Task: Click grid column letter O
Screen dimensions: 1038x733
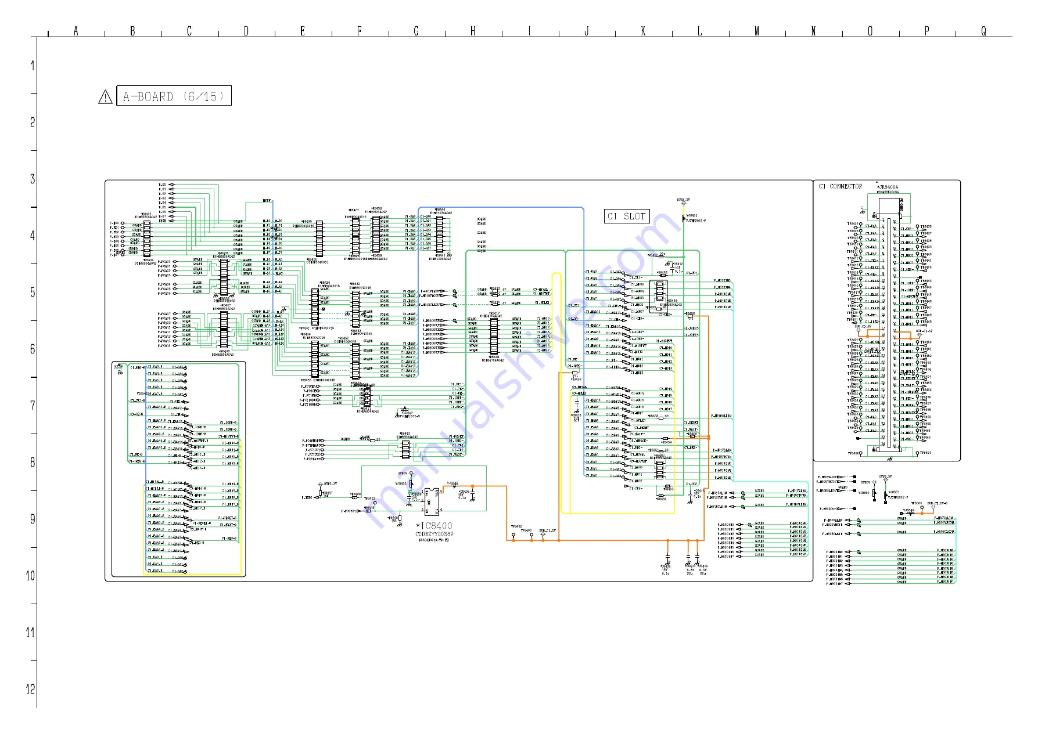Action: (x=870, y=31)
